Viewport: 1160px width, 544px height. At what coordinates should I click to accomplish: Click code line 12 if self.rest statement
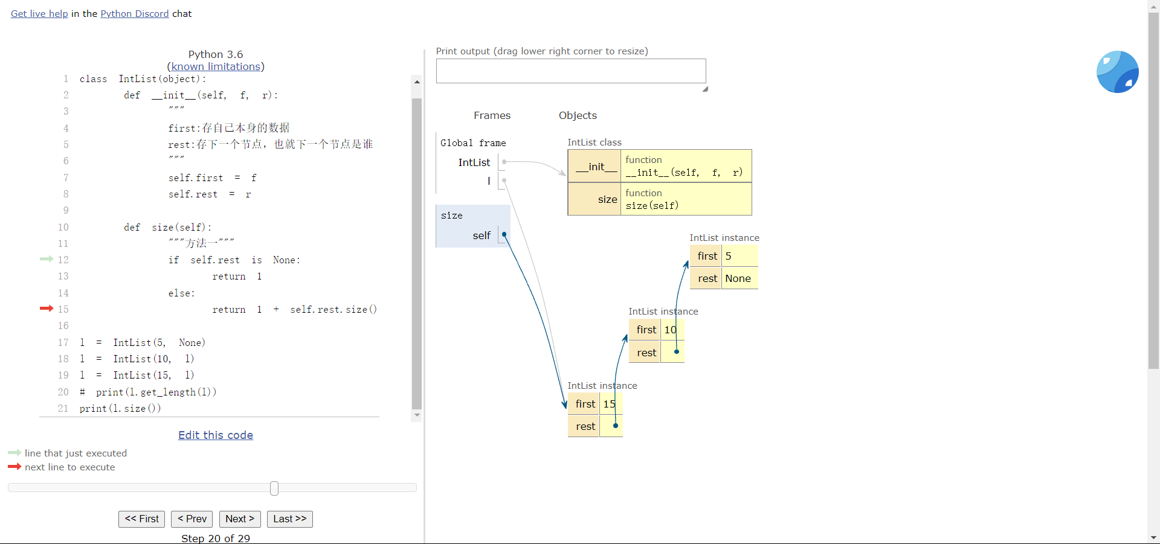pyautogui.click(x=234, y=260)
